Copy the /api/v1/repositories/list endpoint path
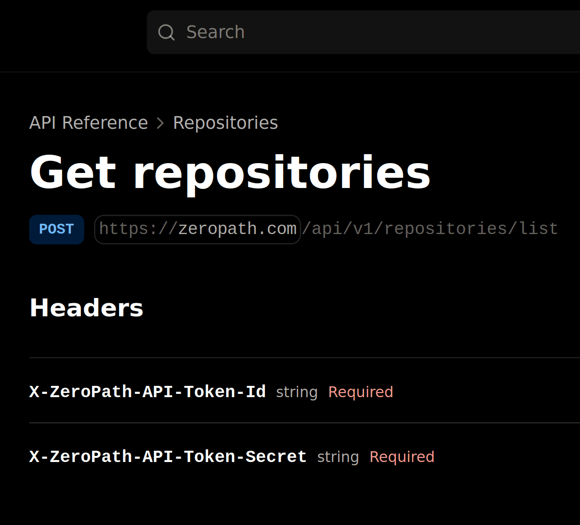Image resolution: width=580 pixels, height=525 pixels. point(430,229)
